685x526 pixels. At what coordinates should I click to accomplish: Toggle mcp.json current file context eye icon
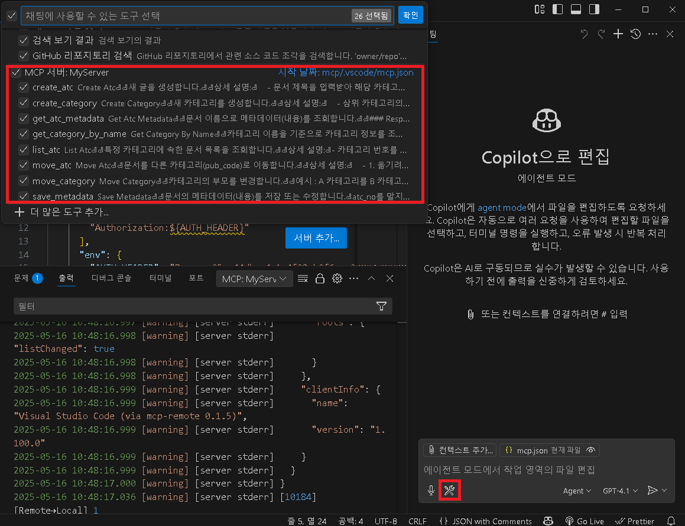point(590,450)
